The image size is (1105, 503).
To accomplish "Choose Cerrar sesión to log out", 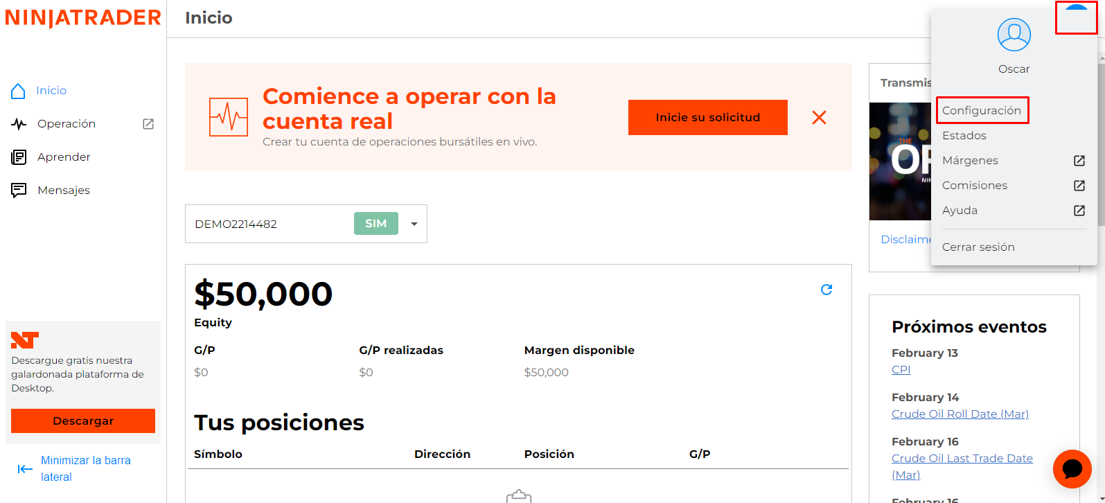I will click(978, 247).
